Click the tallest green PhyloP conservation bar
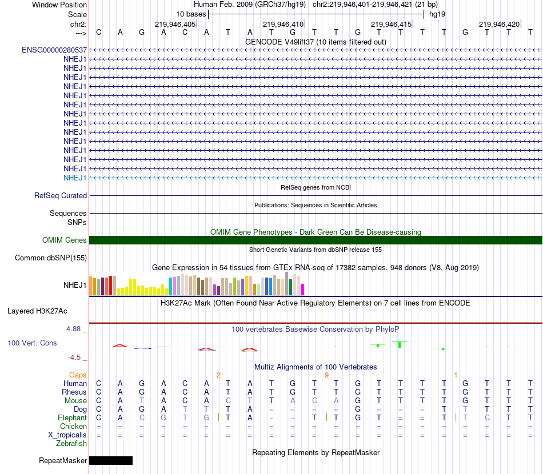Image resolution: width=543 pixels, height=474 pixels. coord(400,344)
